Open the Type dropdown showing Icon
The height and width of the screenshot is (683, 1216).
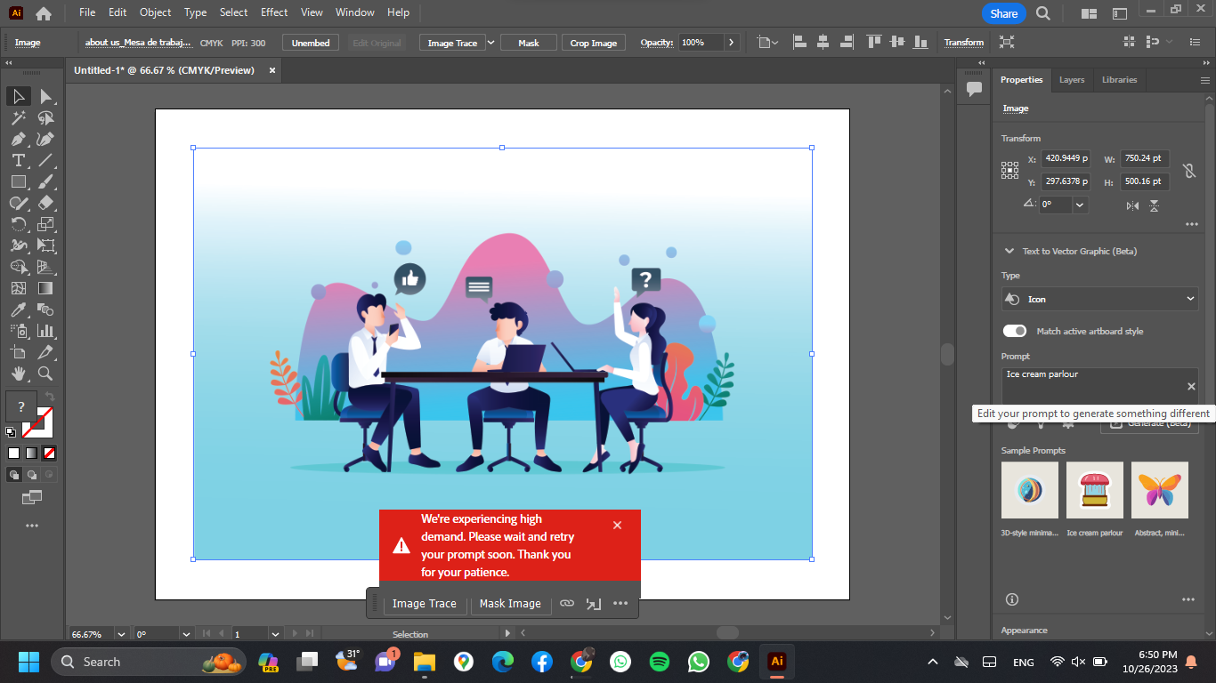pyautogui.click(x=1099, y=300)
